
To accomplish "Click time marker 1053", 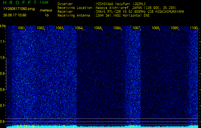I will (60, 28).
